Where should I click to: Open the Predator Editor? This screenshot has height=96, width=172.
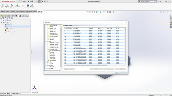click(32, 6)
